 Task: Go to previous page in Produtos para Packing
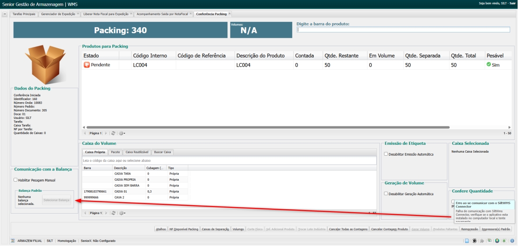(85, 133)
